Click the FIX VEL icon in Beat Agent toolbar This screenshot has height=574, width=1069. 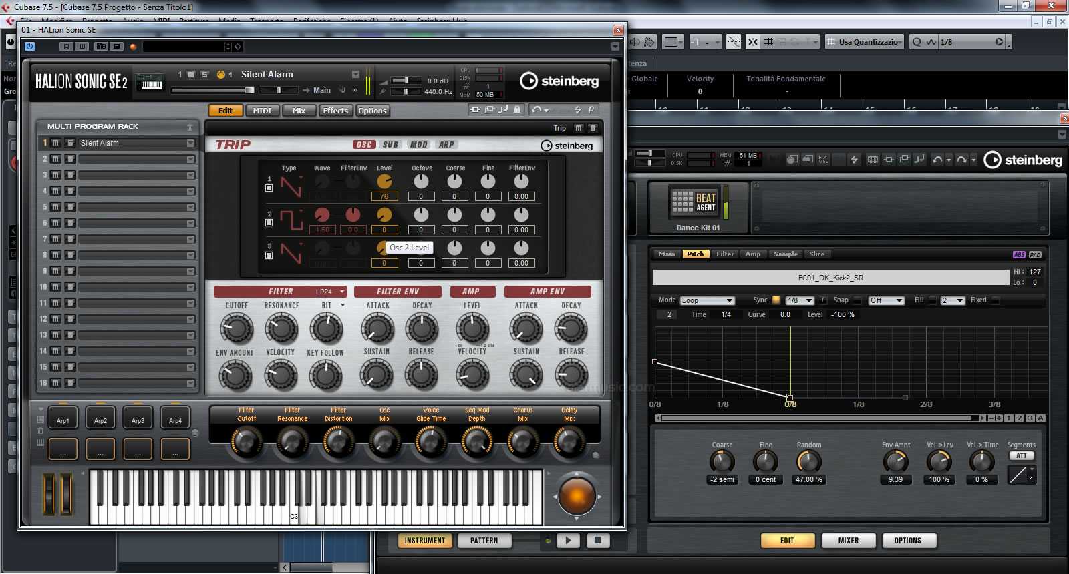click(x=823, y=159)
